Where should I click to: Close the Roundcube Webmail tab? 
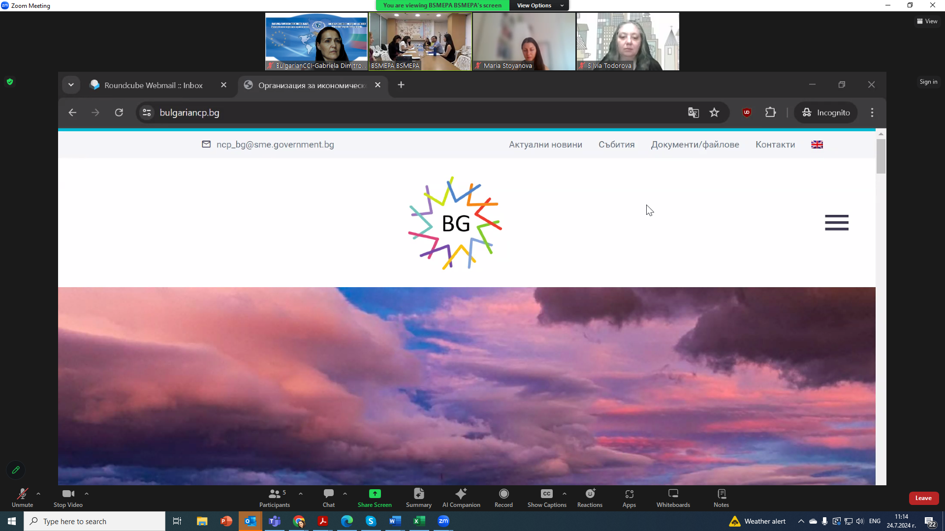pyautogui.click(x=224, y=85)
